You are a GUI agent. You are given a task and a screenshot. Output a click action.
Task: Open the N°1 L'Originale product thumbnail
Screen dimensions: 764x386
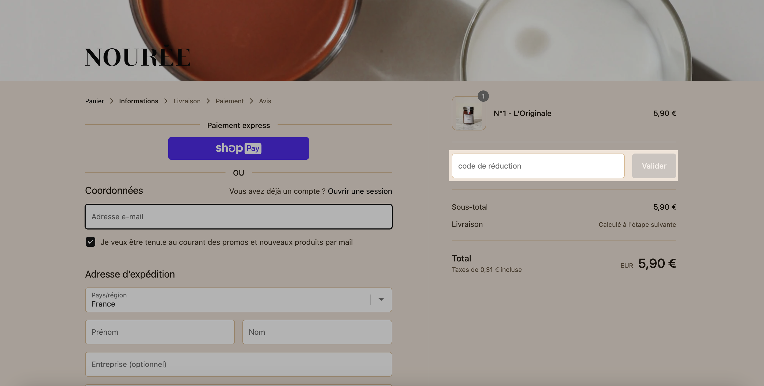[x=469, y=113]
